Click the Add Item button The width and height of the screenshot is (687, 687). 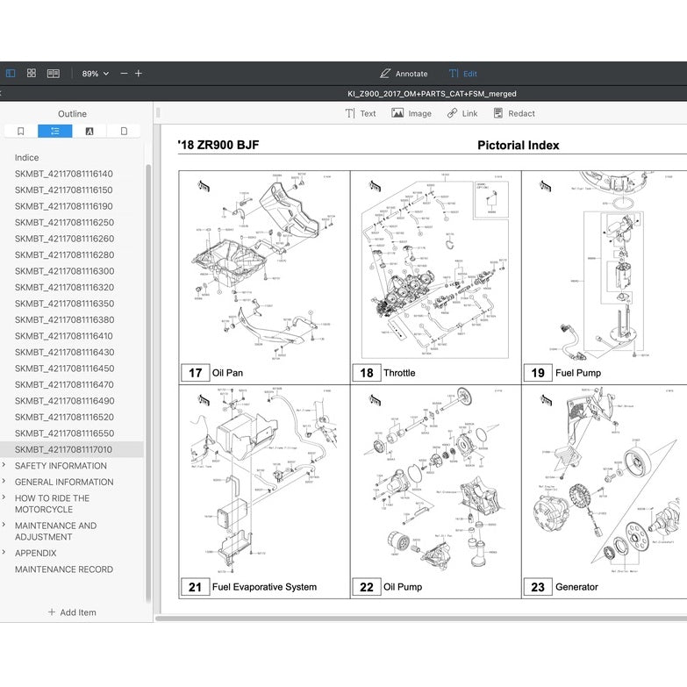click(x=72, y=612)
